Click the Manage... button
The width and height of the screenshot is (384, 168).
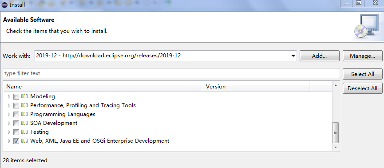(x=362, y=56)
